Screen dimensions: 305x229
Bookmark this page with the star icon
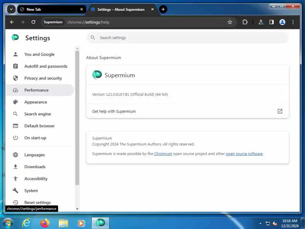click(x=230, y=22)
